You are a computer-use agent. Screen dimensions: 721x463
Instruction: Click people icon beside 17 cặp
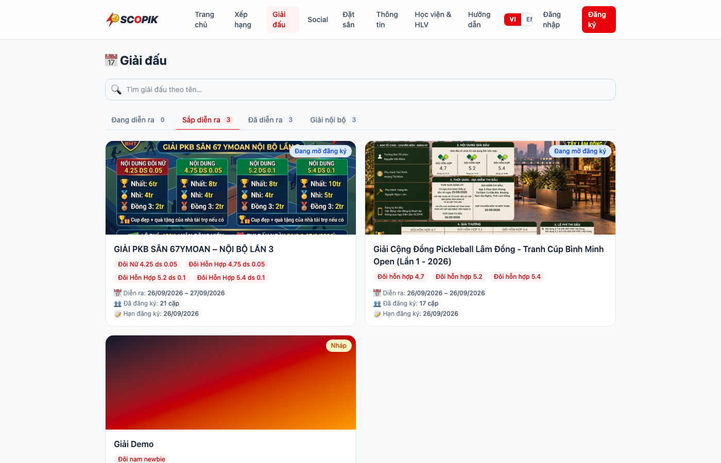click(x=377, y=304)
